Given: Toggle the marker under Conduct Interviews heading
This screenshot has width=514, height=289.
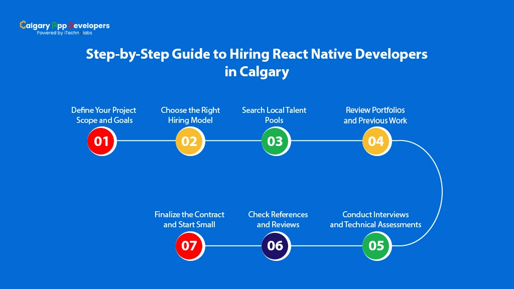Looking at the screenshot, I should (x=376, y=246).
